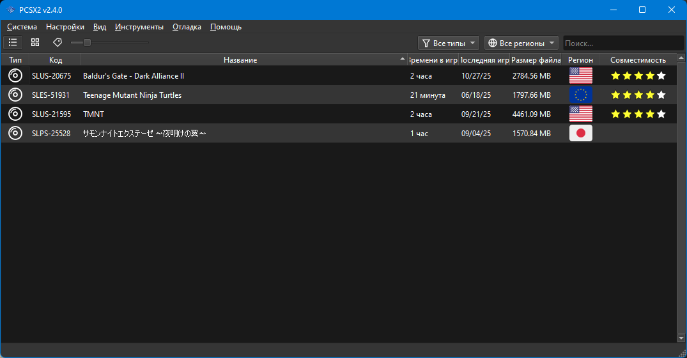Image resolution: width=687 pixels, height=358 pixels.
Task: Click scrollbar down arrow
Action: pos(681,338)
